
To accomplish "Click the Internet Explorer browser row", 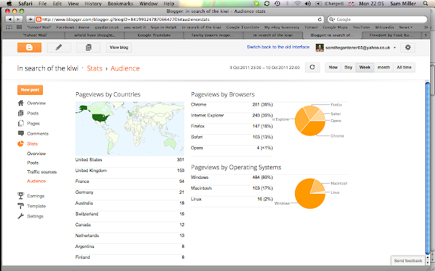I will (x=232, y=115).
